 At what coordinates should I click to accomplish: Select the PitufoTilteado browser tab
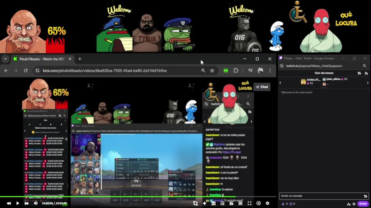(x=42, y=59)
